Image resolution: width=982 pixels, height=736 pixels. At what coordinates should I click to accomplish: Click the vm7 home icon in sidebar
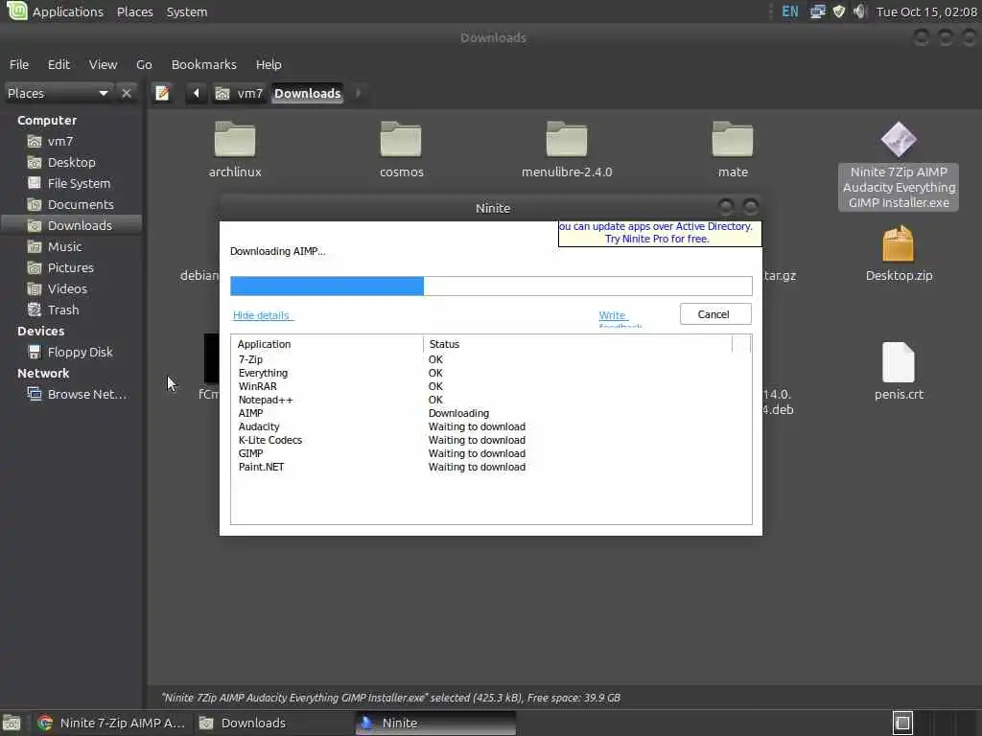tap(35, 142)
